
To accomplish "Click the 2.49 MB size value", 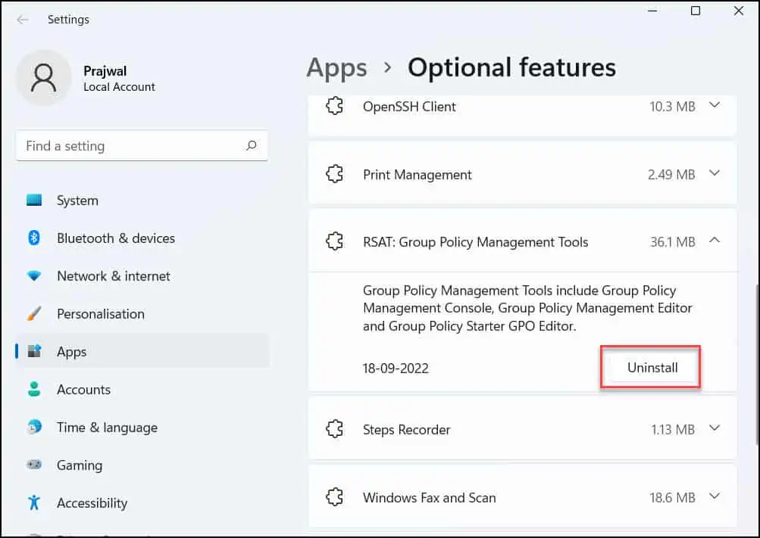I will point(671,175).
